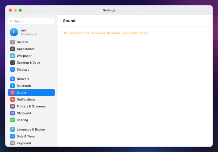Click the Date & Time clock icon
The image size is (218, 152).
pyautogui.click(x=12, y=136)
